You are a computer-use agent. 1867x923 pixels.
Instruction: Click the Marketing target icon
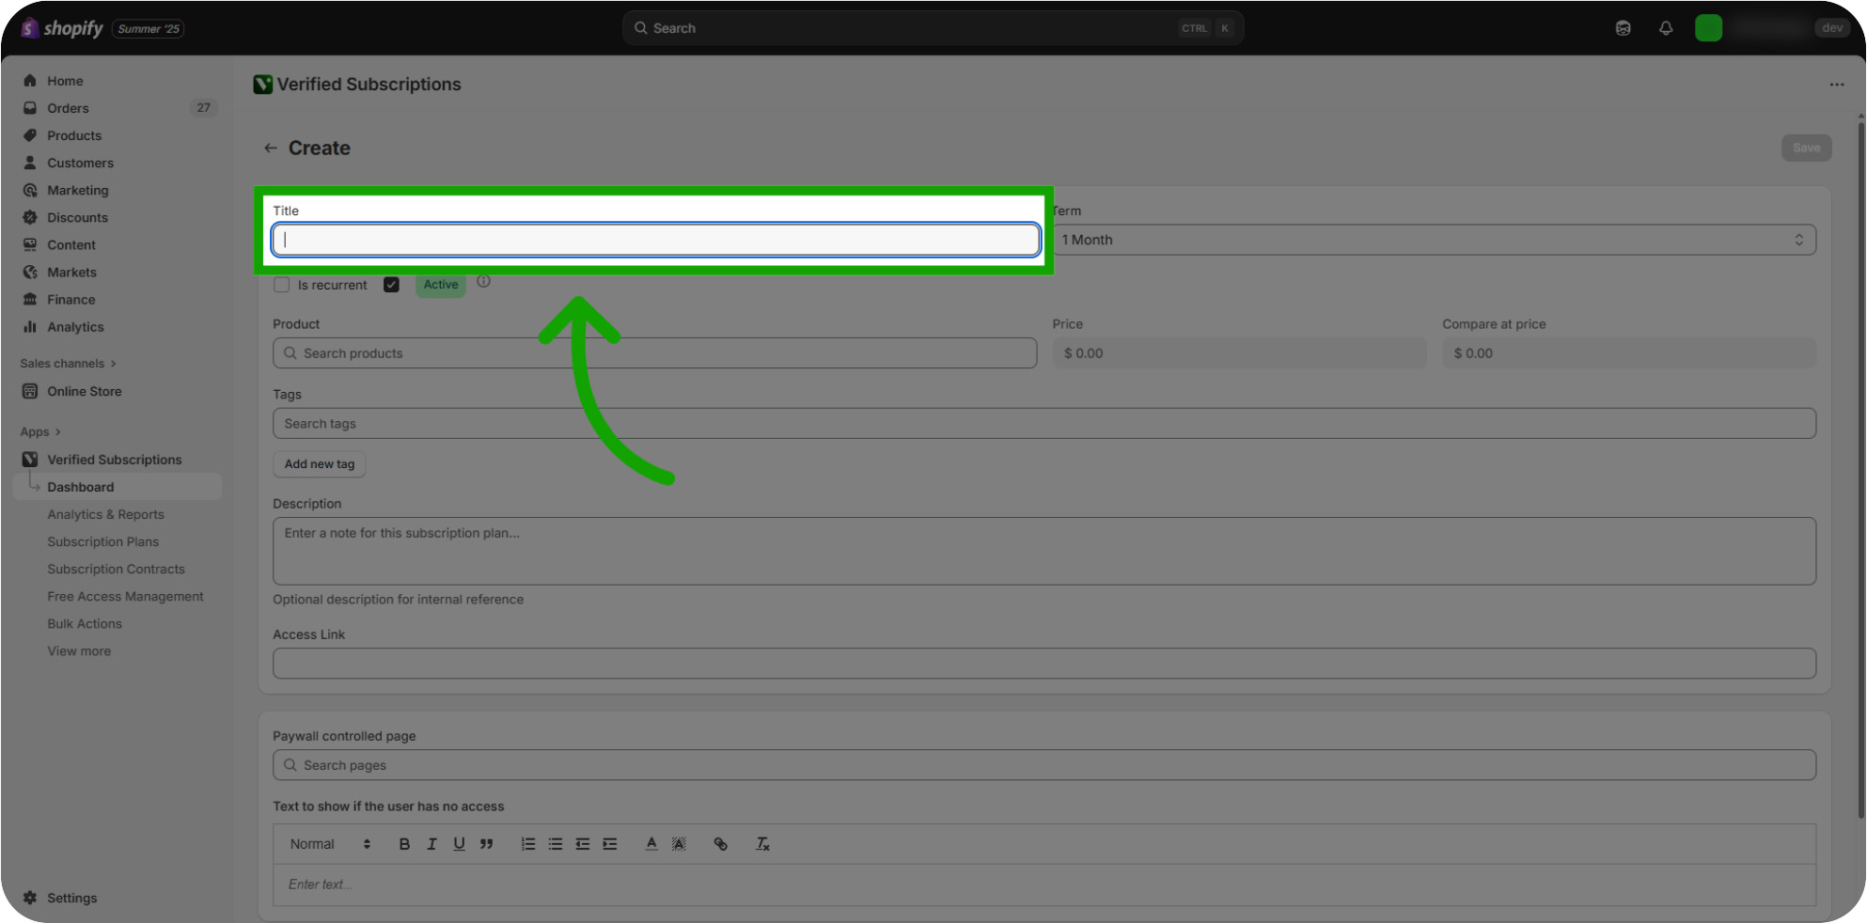click(30, 190)
